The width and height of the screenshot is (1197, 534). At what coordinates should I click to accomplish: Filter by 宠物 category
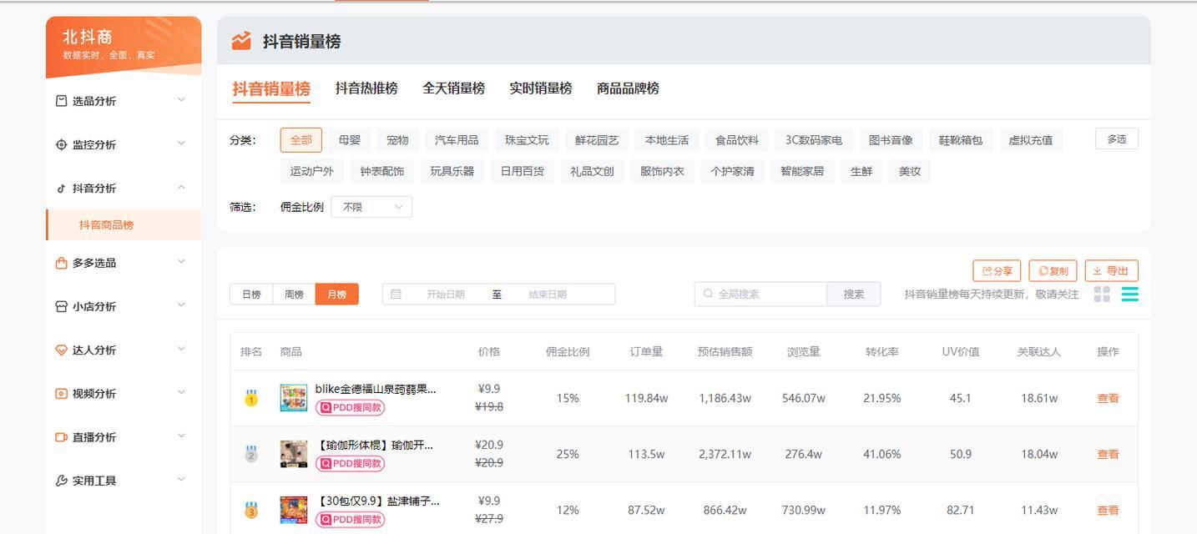pos(398,140)
